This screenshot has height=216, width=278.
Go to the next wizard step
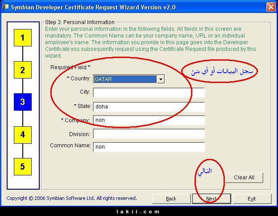[212, 199]
